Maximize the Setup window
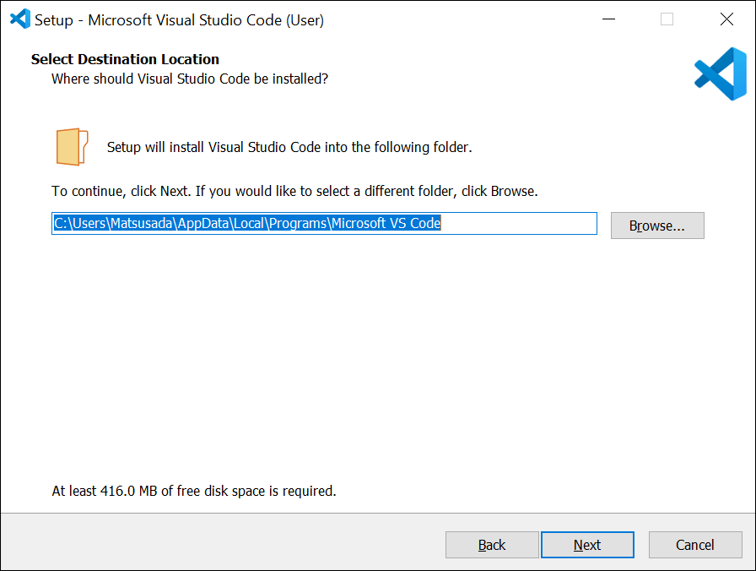This screenshot has width=756, height=571. (667, 19)
